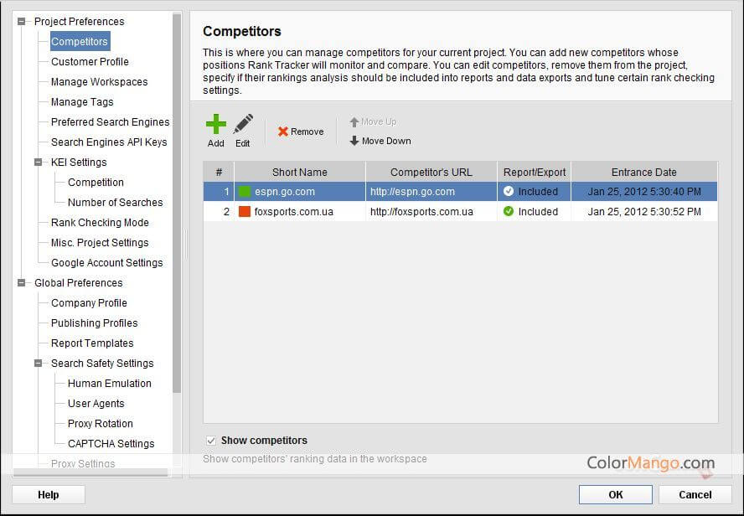744x516 pixels.
Task: Click the red X Remove icon
Action: [283, 132]
